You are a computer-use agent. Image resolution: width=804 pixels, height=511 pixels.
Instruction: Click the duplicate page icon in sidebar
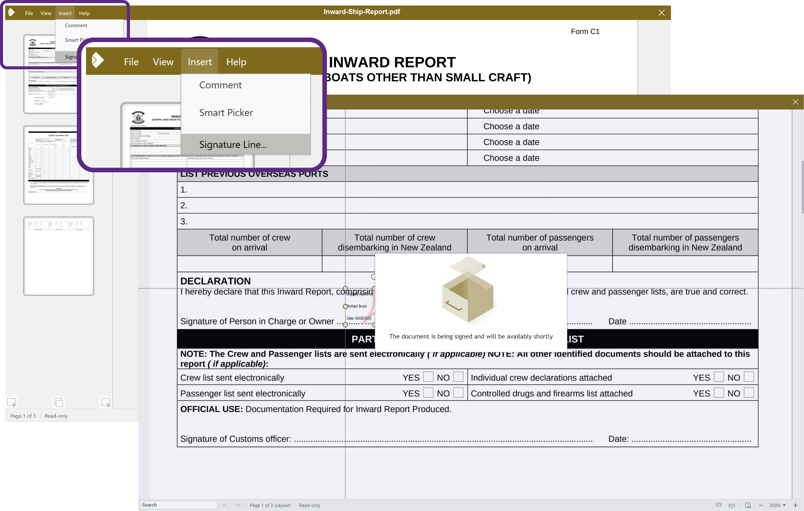pos(59,402)
